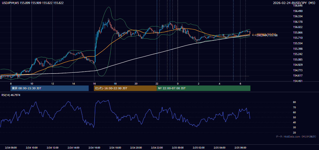
Task: Click price axis label 155.242
Action: pyautogui.click(x=298, y=54)
